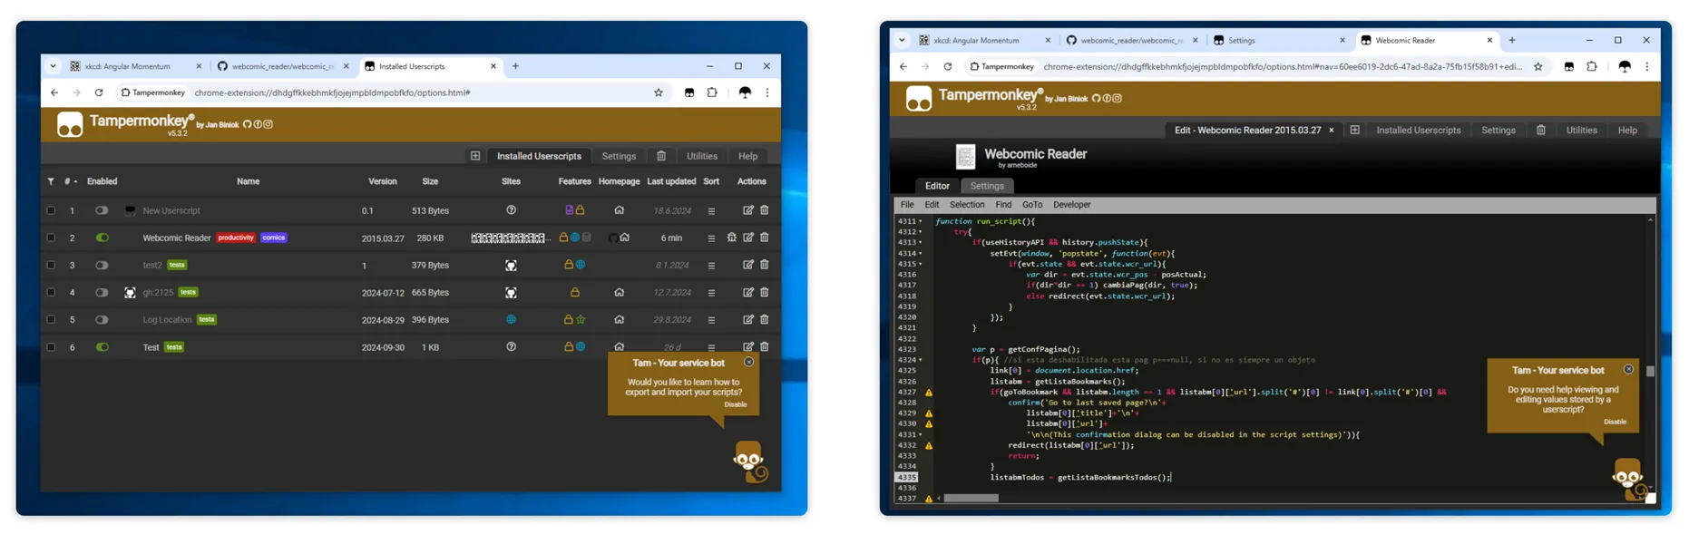Collapse code fold arrow at line 4311
The image size is (1689, 544).
click(x=921, y=221)
